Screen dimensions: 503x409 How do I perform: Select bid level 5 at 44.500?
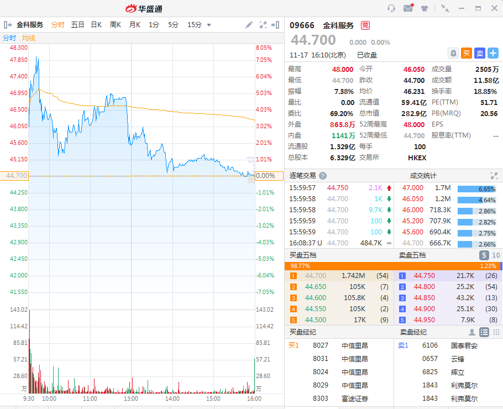[x=339, y=320]
